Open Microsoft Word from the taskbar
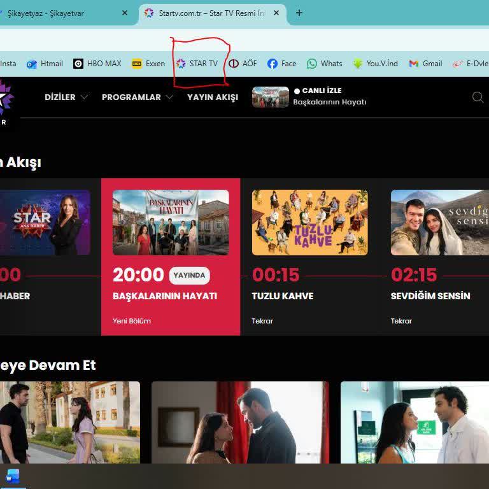The width and height of the screenshot is (489, 489). [13, 477]
